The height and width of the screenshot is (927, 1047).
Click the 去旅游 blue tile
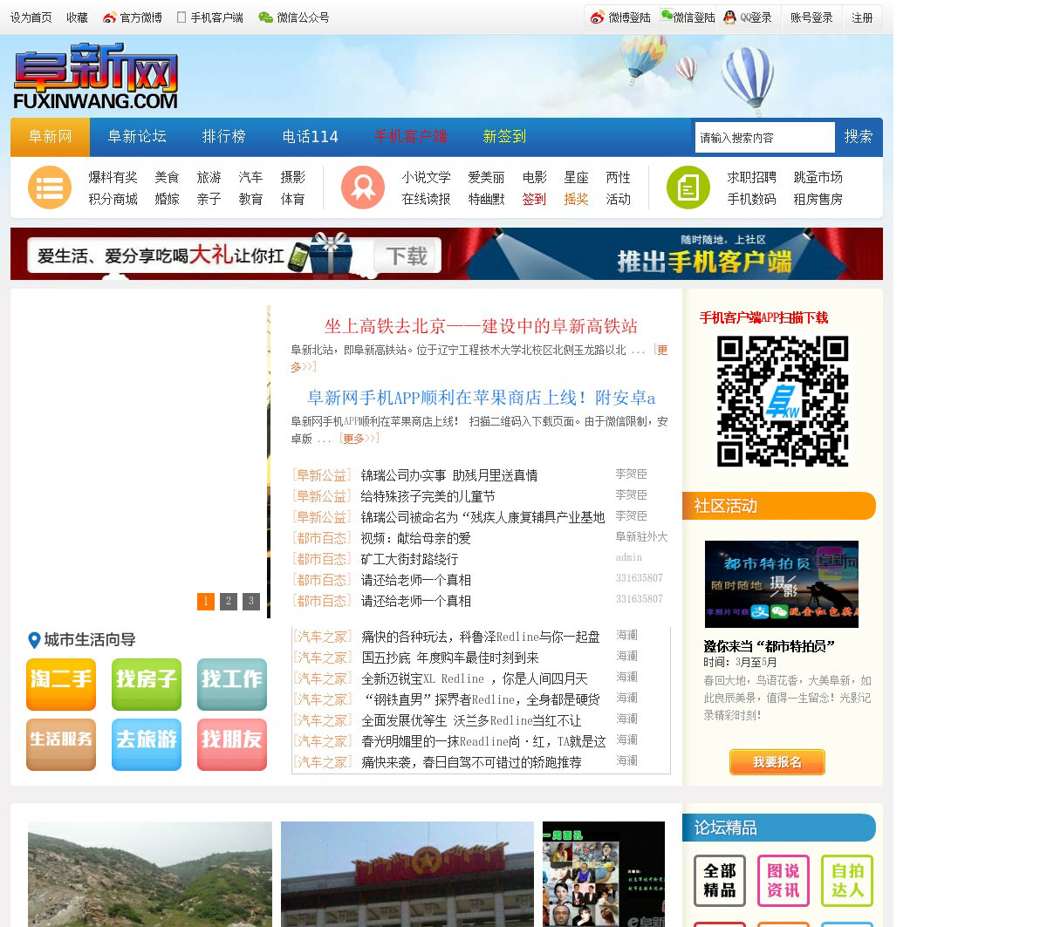(147, 745)
